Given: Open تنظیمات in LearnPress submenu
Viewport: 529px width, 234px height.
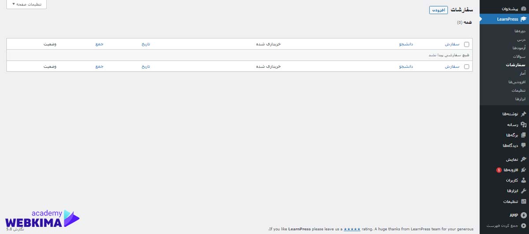Looking at the screenshot, I should [x=518, y=90].
